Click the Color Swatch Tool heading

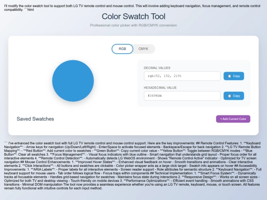click(133, 16)
